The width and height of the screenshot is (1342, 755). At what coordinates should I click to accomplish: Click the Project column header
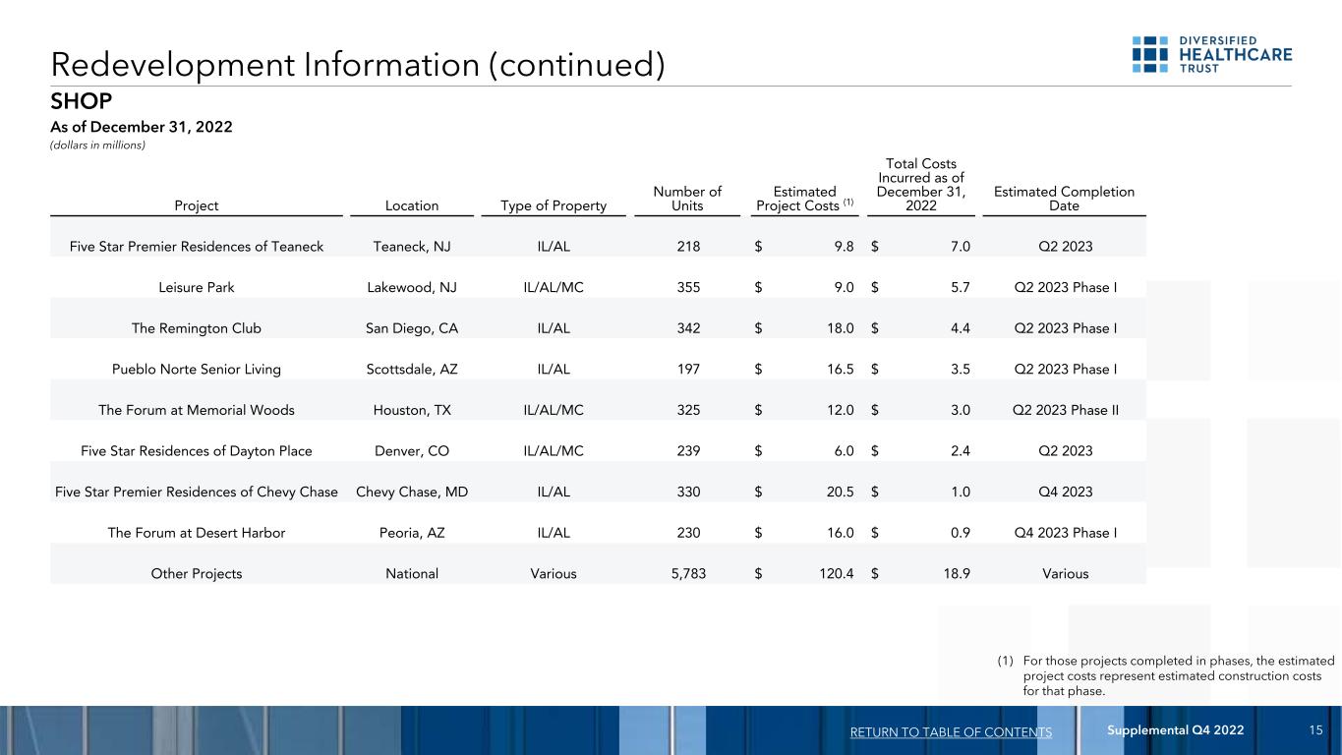pyautogui.click(x=197, y=206)
